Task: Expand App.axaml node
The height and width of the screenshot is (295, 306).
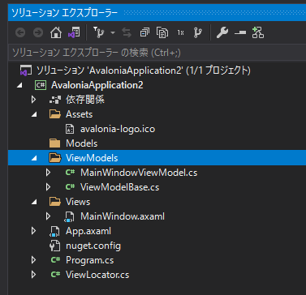Action: tap(33, 231)
